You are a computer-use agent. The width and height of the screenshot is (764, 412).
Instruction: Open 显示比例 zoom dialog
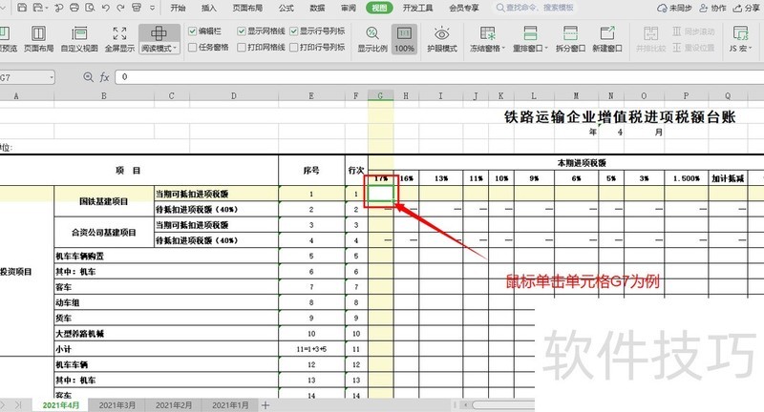point(372,38)
